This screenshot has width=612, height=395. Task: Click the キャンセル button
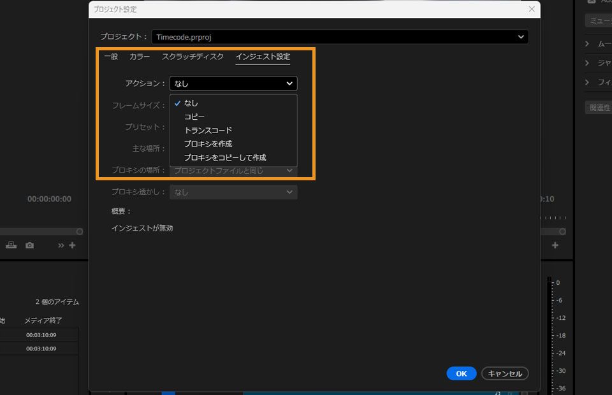coord(505,373)
